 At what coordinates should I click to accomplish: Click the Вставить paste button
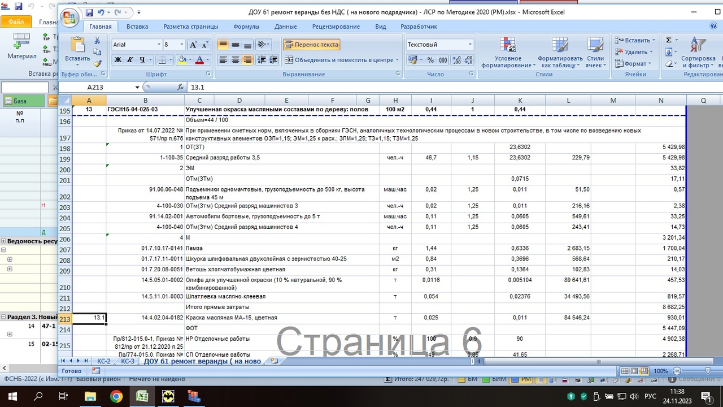tap(77, 51)
